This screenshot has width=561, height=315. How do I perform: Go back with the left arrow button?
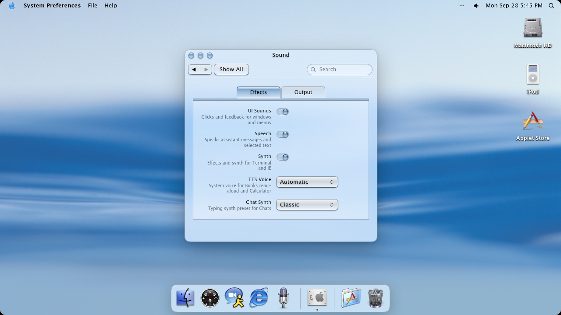click(x=194, y=70)
